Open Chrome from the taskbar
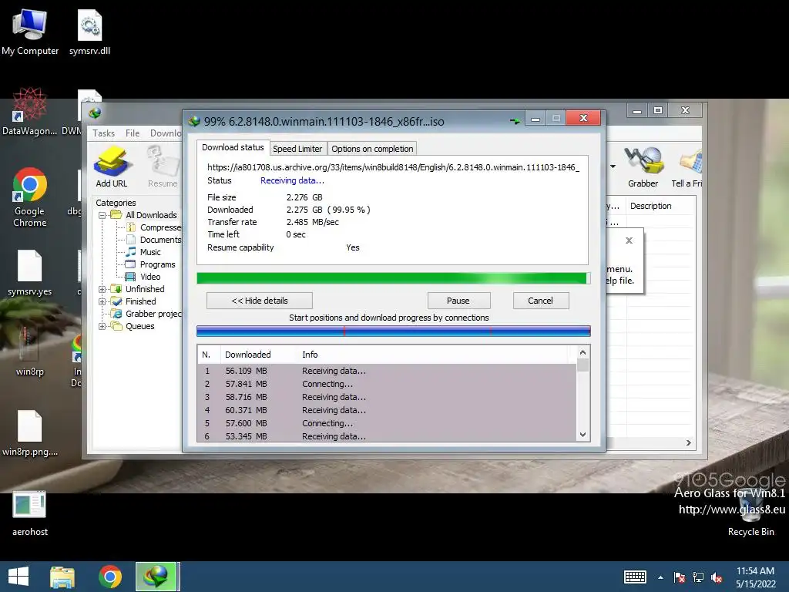 (x=110, y=577)
